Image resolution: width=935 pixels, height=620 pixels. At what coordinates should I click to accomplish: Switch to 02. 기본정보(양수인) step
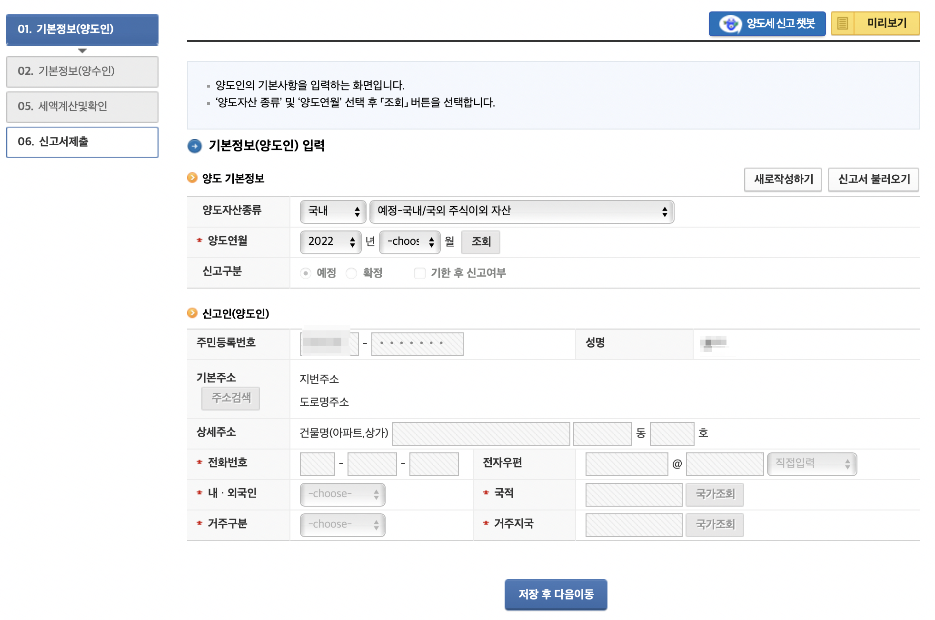click(82, 71)
